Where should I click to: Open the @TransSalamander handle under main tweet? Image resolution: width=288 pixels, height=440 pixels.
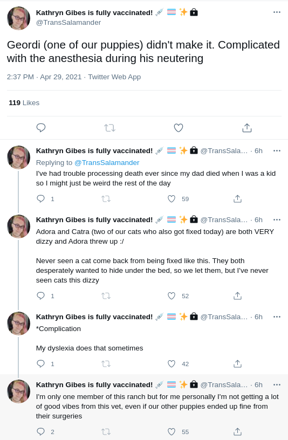tap(68, 23)
